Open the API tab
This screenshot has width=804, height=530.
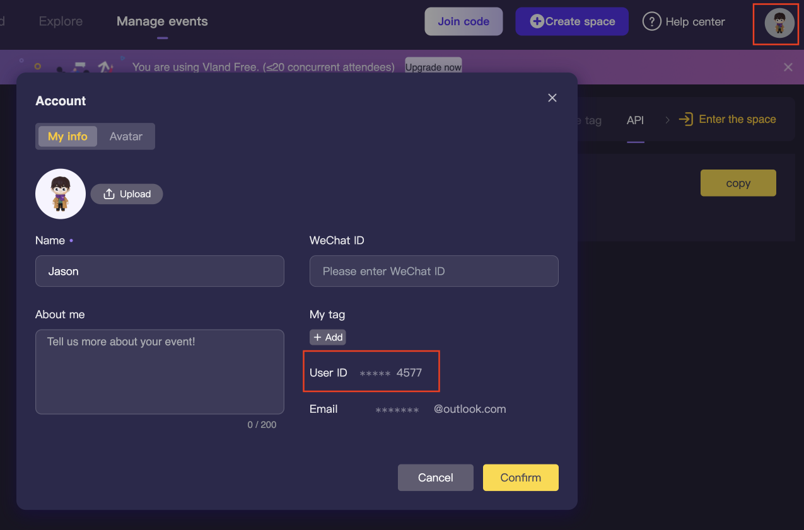636,120
